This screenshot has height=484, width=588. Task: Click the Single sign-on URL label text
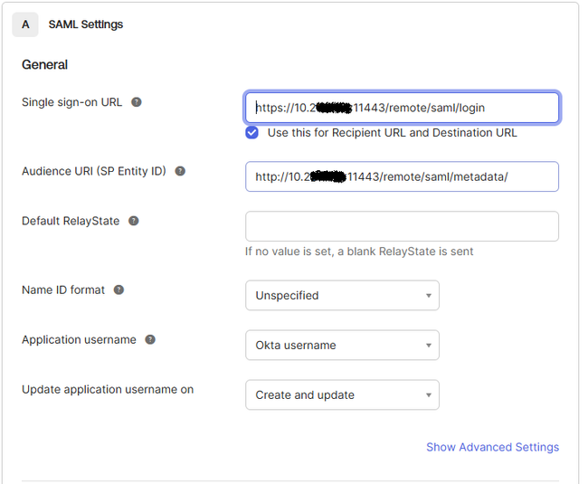[71, 102]
